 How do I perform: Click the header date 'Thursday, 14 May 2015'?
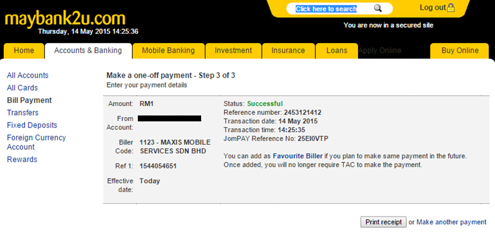(70, 32)
